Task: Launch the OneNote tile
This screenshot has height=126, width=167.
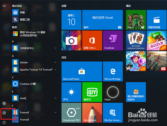Action: (x=113, y=40)
